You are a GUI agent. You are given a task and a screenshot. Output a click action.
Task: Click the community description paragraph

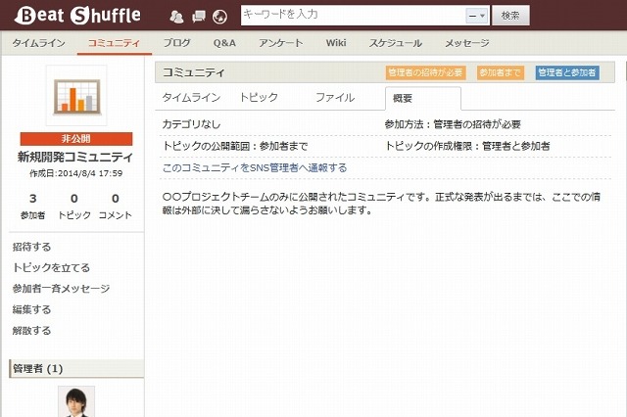point(381,204)
